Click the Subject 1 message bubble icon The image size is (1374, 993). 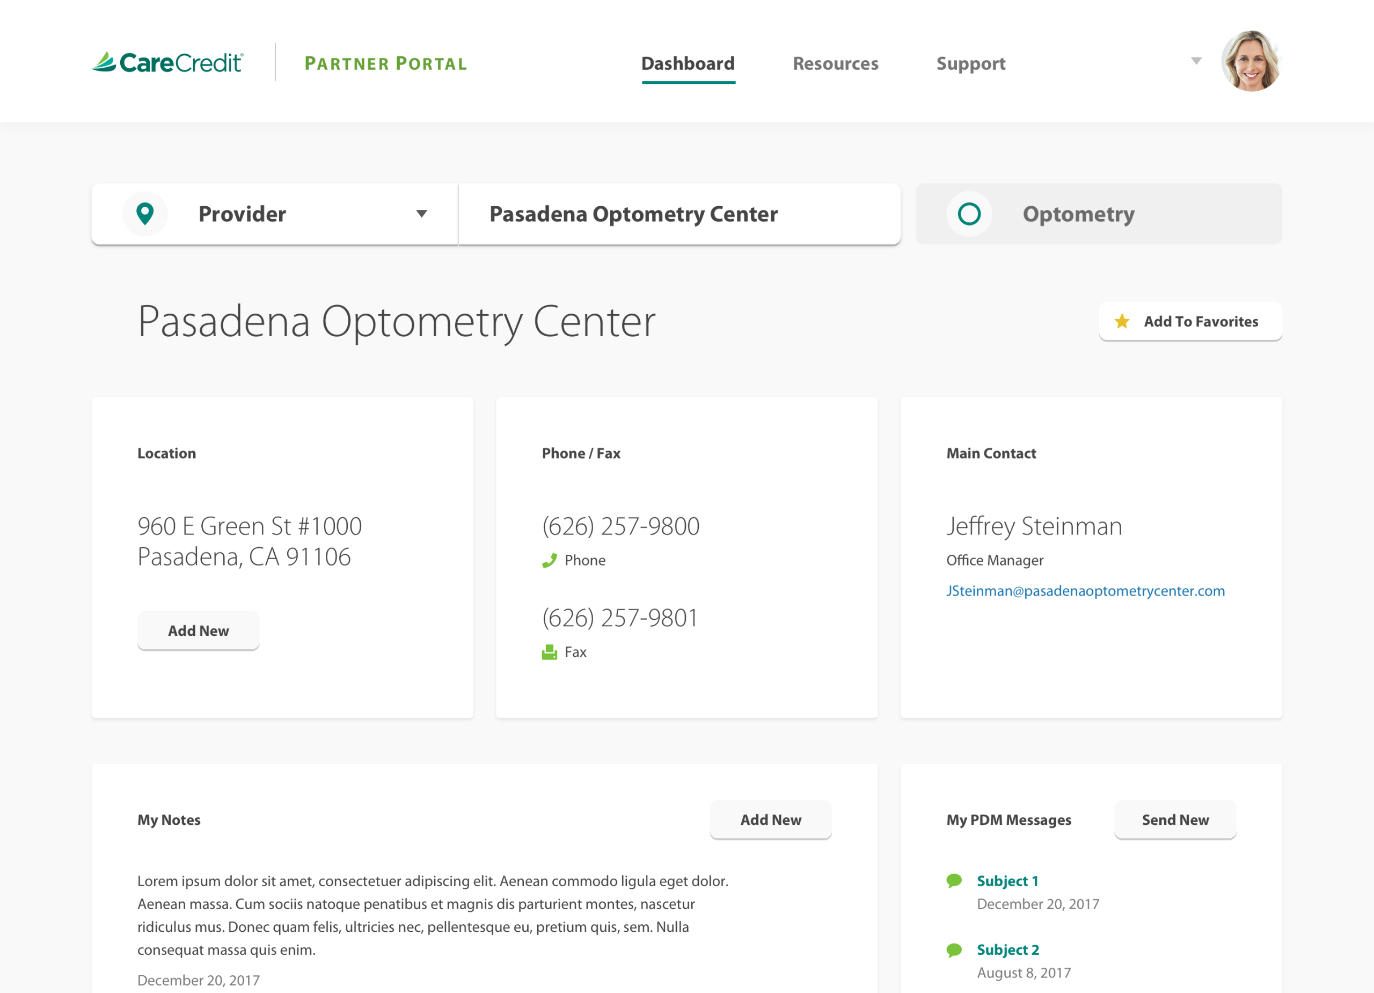click(x=954, y=881)
